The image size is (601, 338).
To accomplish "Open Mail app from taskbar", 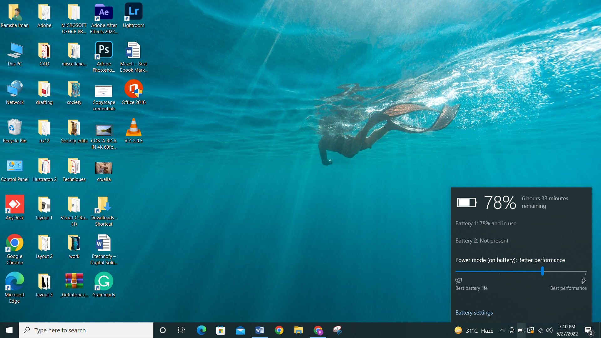I will pyautogui.click(x=240, y=330).
